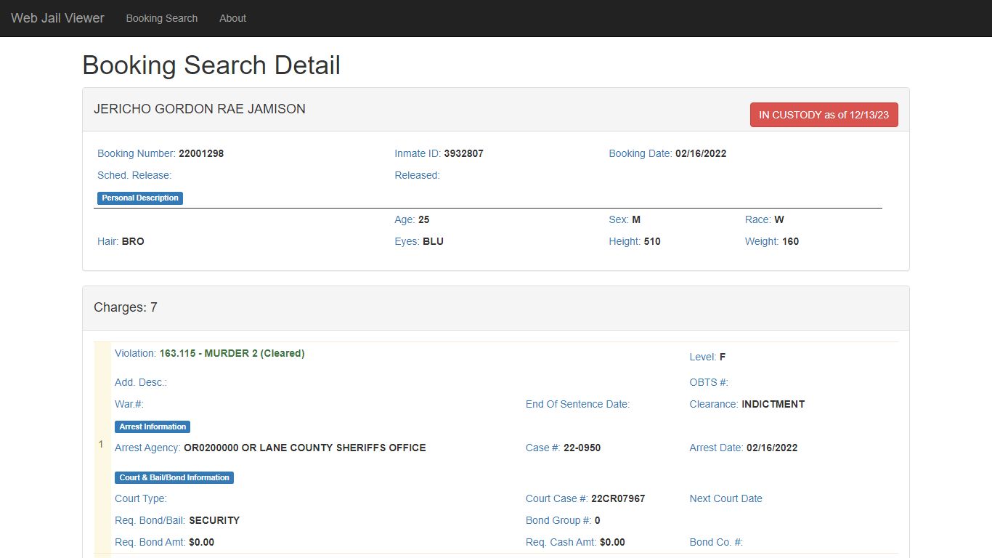Open the About page
Screen dimensions: 992x558
point(232,18)
